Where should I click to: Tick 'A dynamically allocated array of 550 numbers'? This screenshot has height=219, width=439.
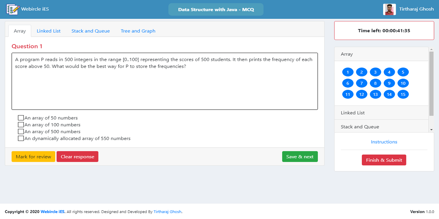pyautogui.click(x=21, y=138)
